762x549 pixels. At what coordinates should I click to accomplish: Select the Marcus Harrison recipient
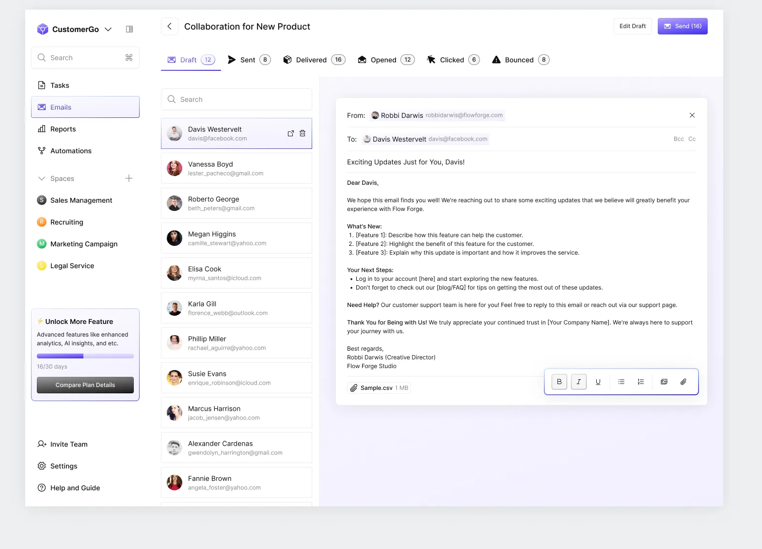[237, 413]
